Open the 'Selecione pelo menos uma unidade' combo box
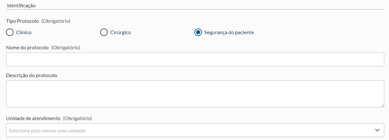389x140 pixels. point(190,130)
